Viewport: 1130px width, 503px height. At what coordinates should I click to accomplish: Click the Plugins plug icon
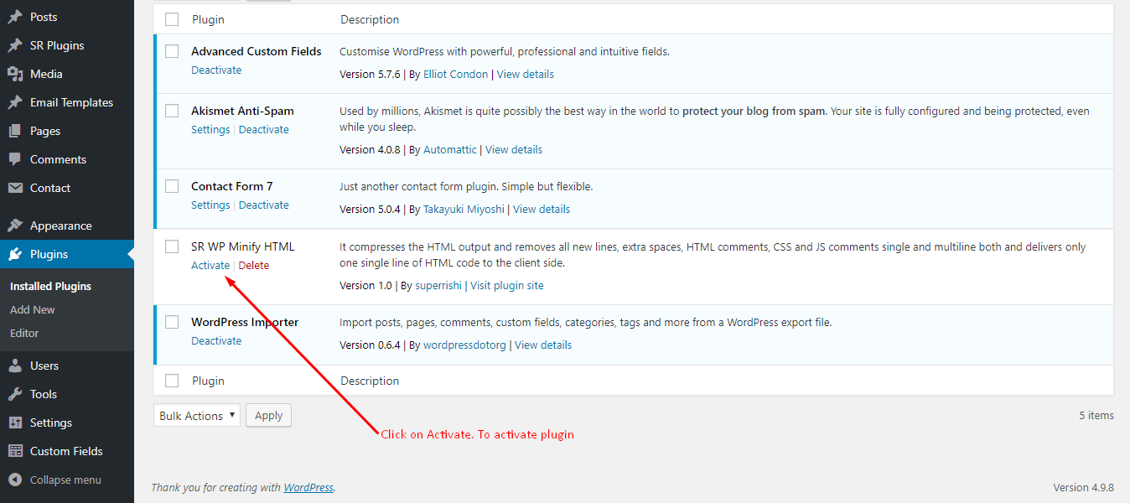(15, 254)
